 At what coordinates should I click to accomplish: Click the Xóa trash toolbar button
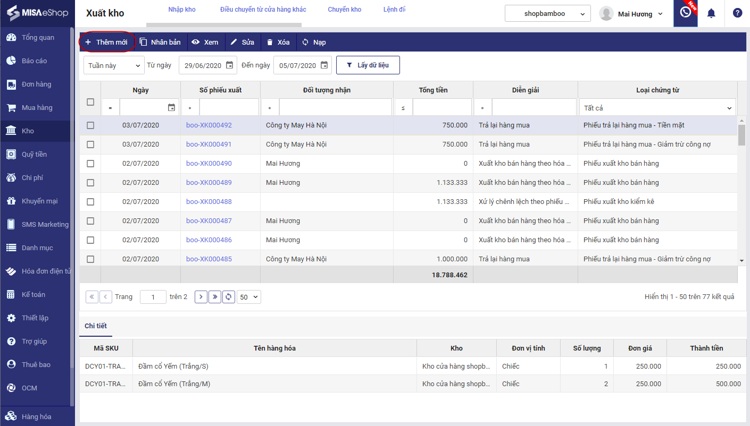tap(278, 42)
